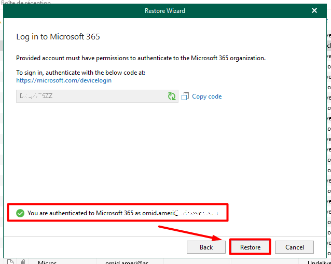Image resolution: width=331 pixels, height=264 pixels.
Task: Open the microsoft.com/devicelogin link
Action: coord(64,80)
